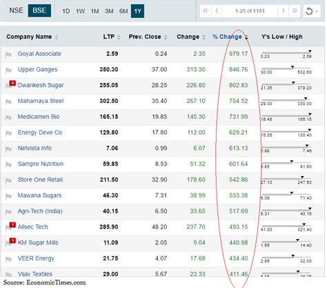Select the 211.50 LTP value
This screenshot has width=327, height=288.
click(109, 180)
